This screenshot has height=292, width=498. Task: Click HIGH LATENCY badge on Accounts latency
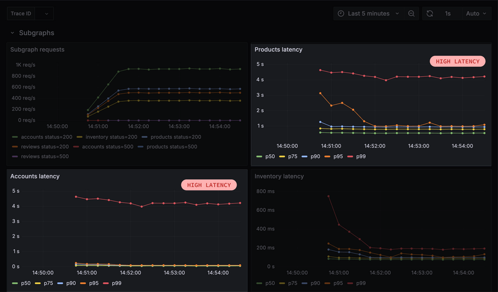click(209, 185)
